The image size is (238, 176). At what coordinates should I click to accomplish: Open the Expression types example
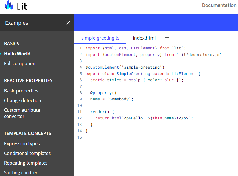(22, 144)
